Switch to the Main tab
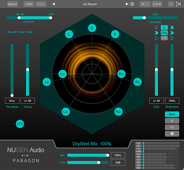This screenshot has width=184, height=170. (172, 114)
